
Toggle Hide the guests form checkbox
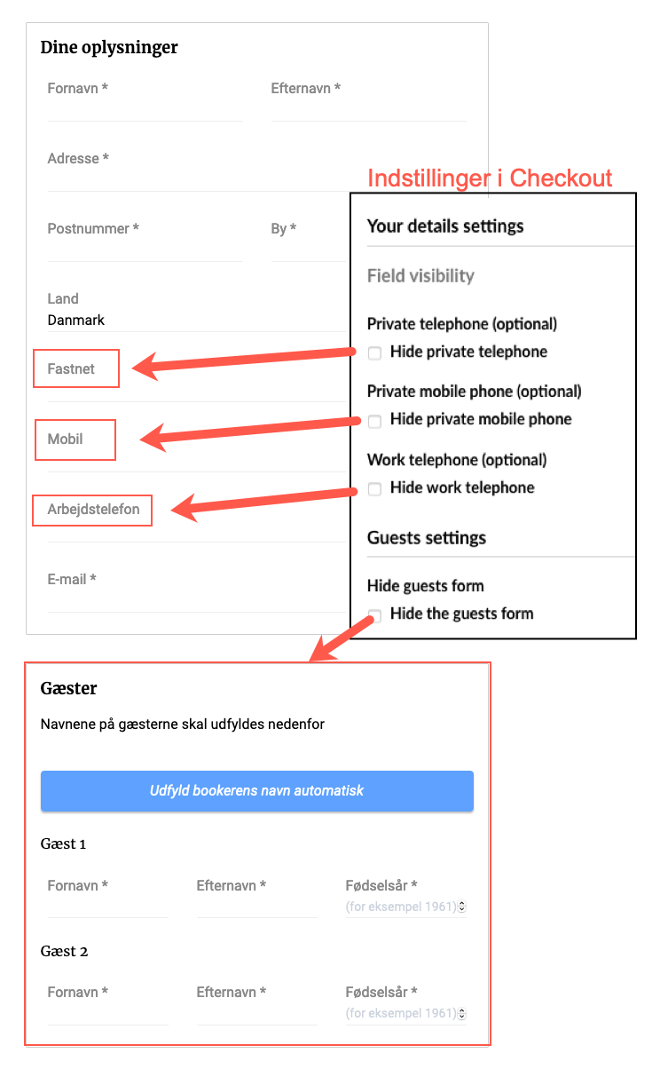tap(374, 614)
